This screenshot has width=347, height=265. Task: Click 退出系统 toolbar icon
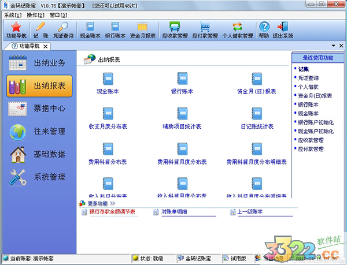click(x=283, y=30)
